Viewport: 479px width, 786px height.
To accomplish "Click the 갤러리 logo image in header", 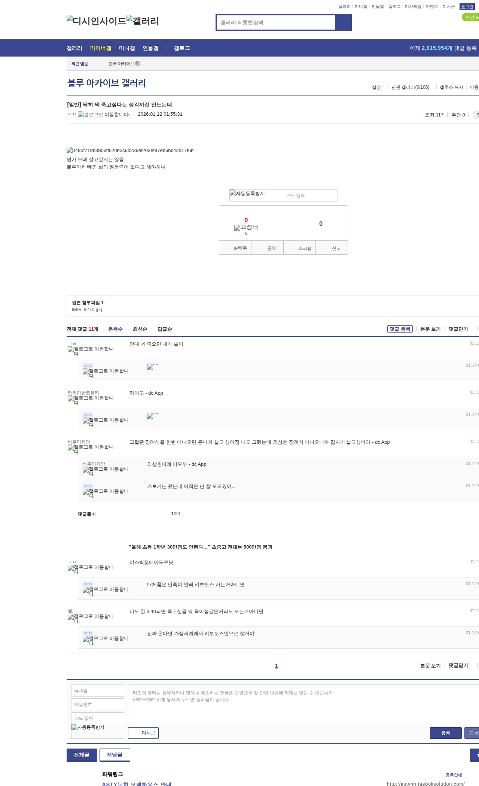I will 143,21.
